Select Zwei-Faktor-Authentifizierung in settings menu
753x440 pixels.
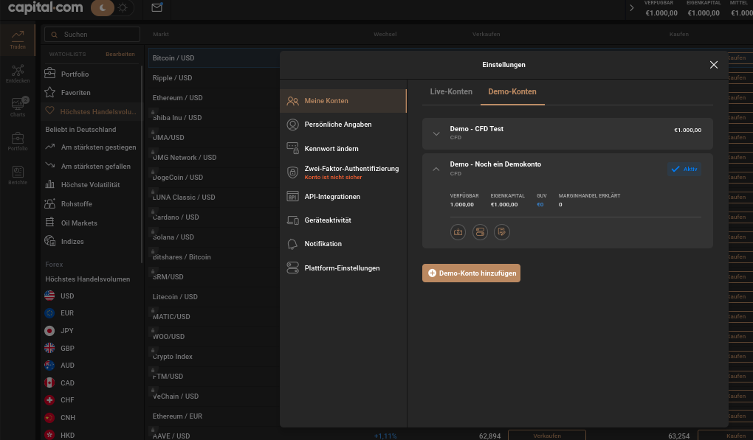click(x=351, y=169)
